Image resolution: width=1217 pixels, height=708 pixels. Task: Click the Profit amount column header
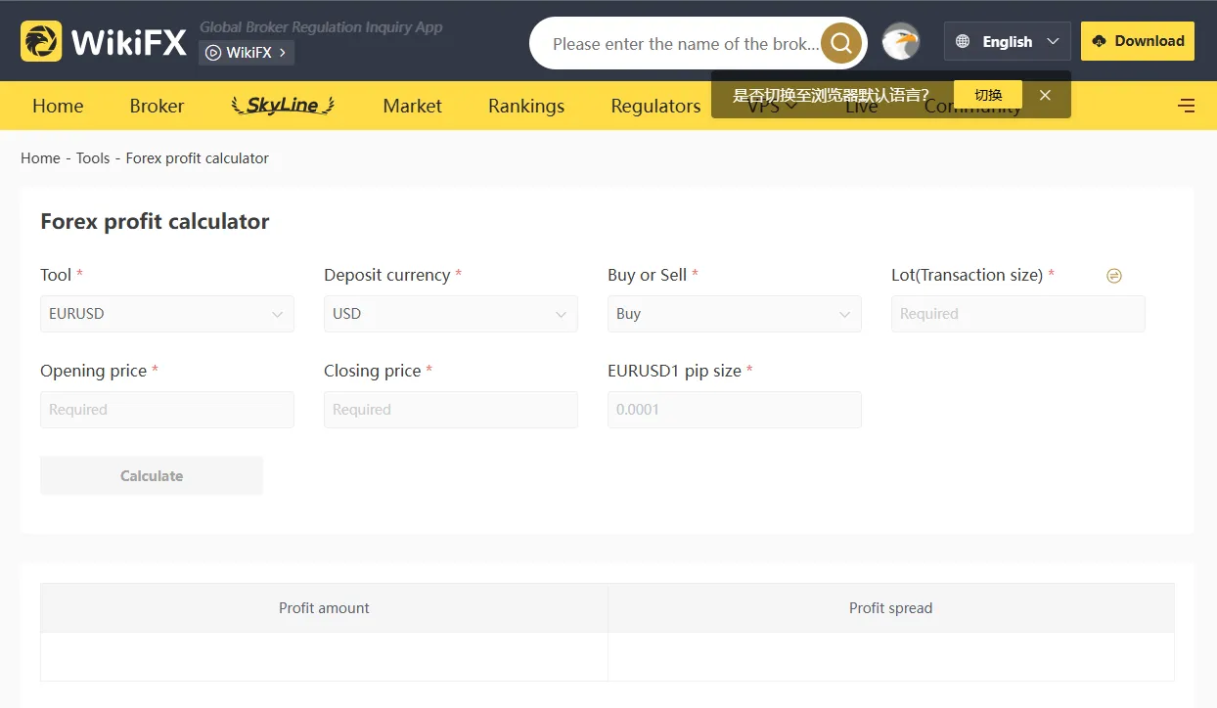tap(324, 608)
